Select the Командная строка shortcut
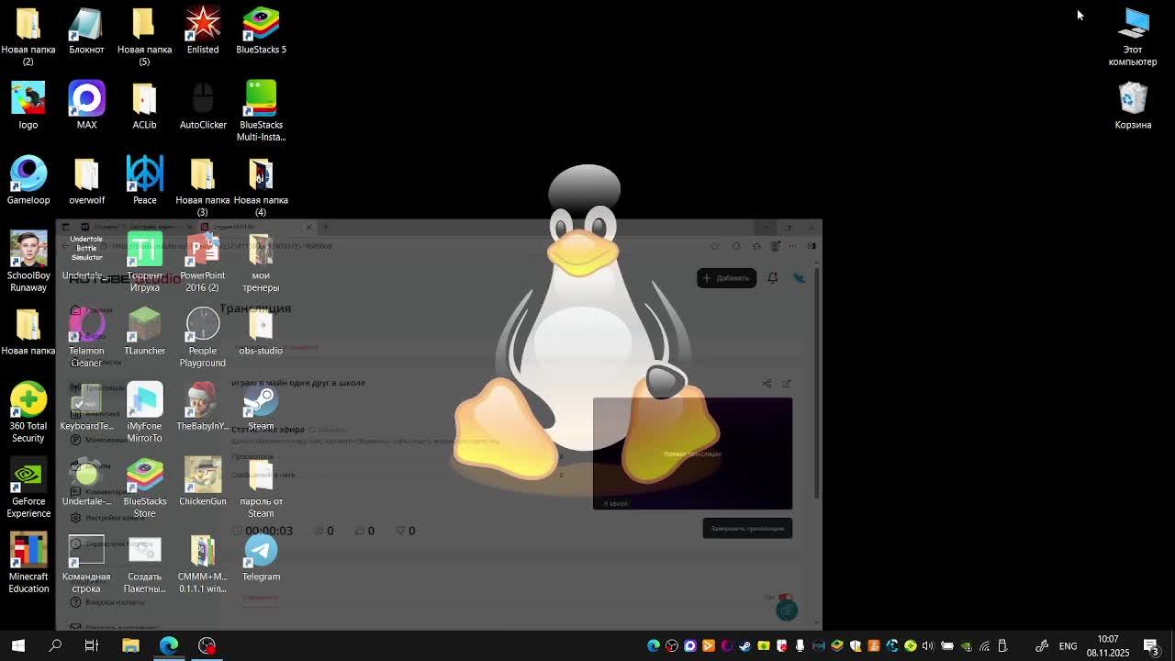The image size is (1175, 661). (x=86, y=563)
